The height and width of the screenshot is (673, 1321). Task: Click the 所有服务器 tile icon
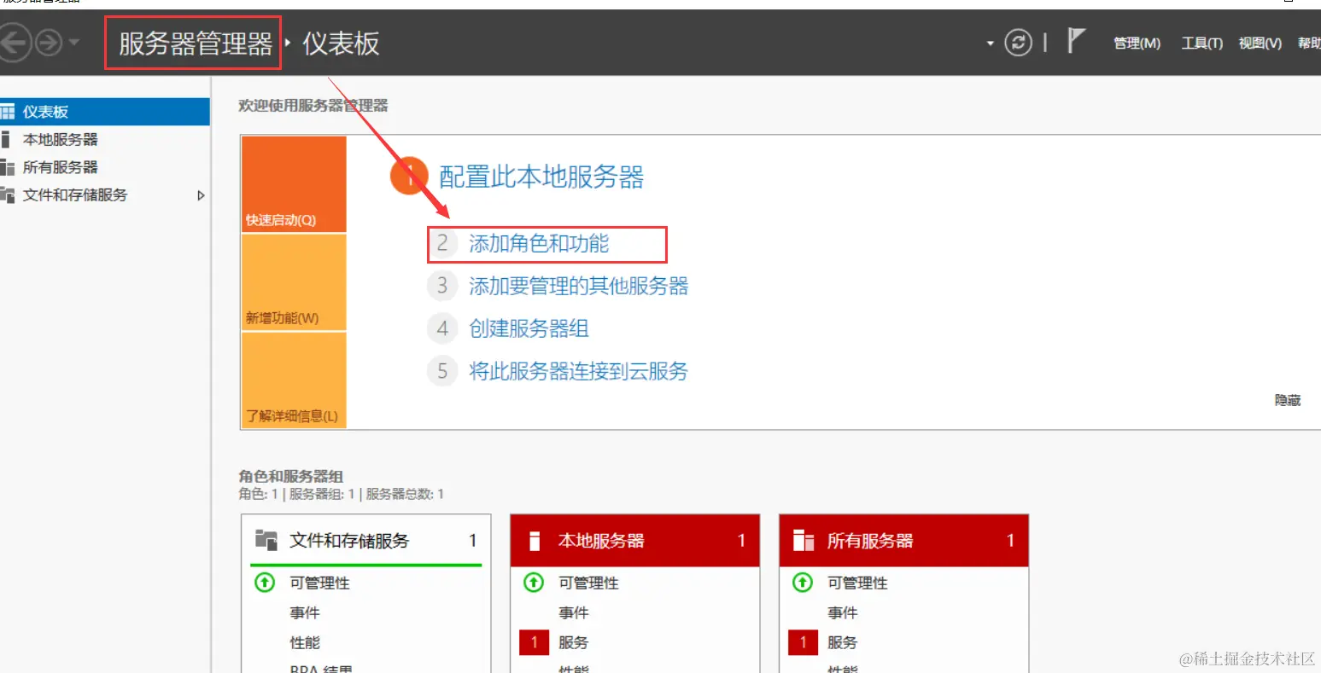(804, 540)
